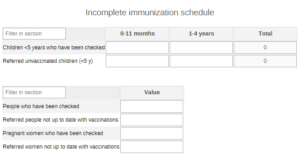
Task: Click the second section's Filter in section field
Action: (x=34, y=92)
